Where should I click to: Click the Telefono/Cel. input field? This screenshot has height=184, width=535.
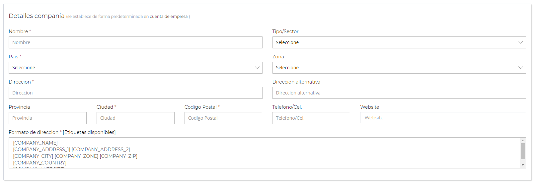[x=311, y=118]
